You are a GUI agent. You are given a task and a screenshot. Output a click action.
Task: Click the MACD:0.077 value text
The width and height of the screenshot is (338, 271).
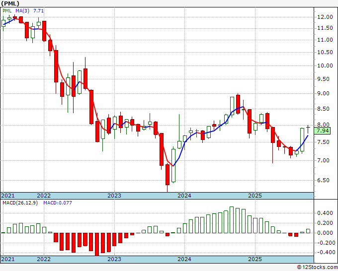pyautogui.click(x=58, y=203)
